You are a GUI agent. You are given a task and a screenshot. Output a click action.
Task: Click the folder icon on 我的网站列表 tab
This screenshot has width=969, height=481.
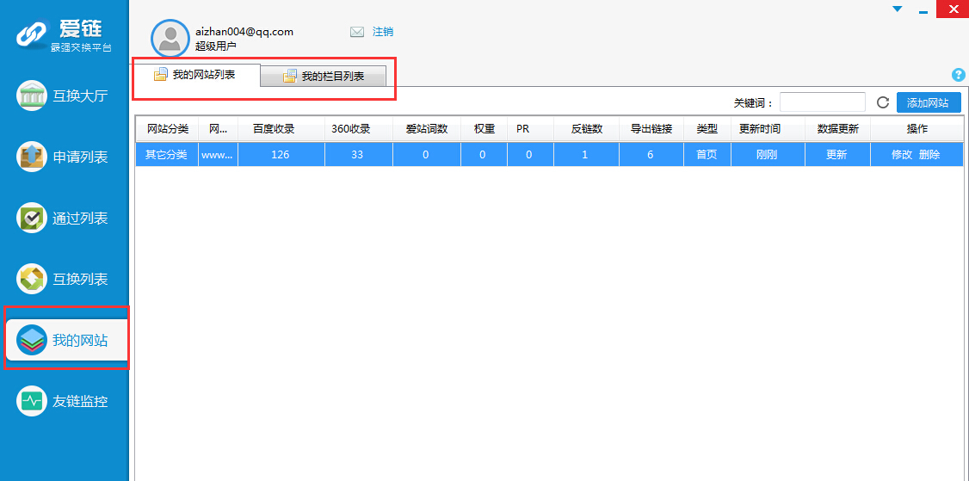pos(161,75)
